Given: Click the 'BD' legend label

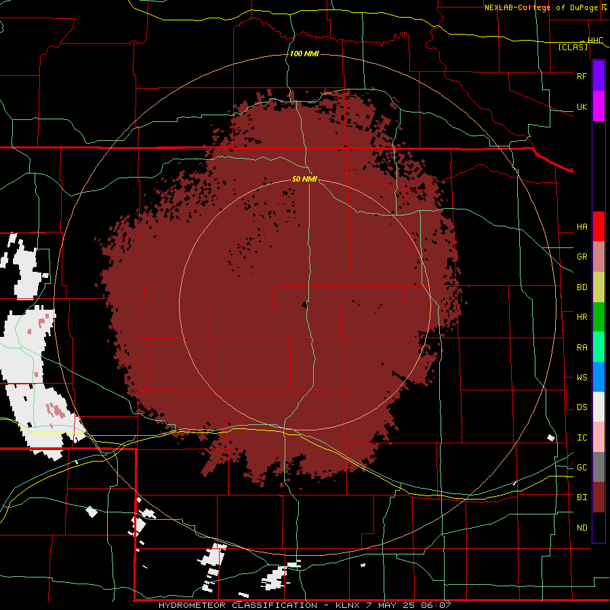Looking at the screenshot, I should pyautogui.click(x=582, y=287).
